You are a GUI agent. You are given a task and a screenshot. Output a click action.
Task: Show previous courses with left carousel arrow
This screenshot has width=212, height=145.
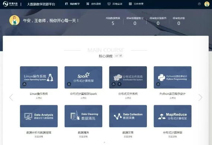tap(11, 97)
